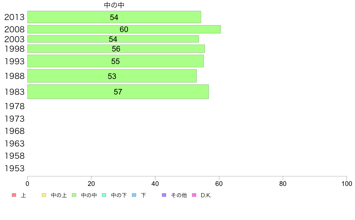
Task: Select the teal 中の下 legend swatch
Action: pos(104,195)
